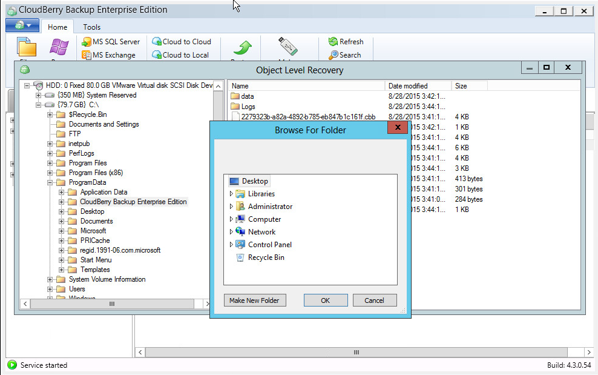Click the USB bootable drive icon

click(x=288, y=46)
